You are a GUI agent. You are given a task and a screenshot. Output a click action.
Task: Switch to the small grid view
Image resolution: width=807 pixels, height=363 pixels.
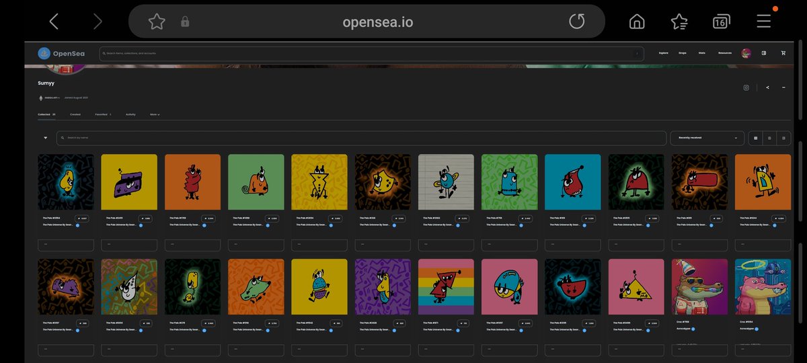pyautogui.click(x=769, y=138)
